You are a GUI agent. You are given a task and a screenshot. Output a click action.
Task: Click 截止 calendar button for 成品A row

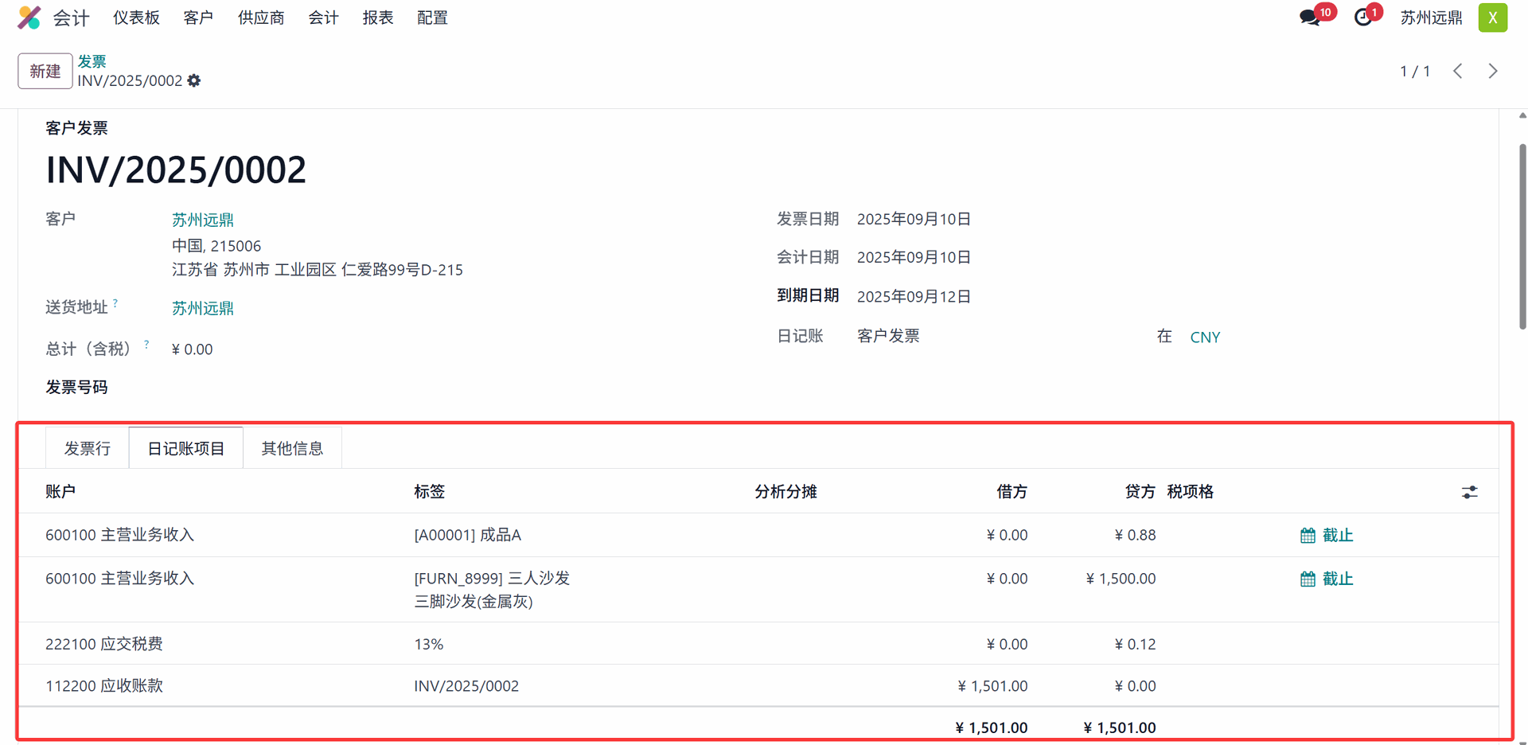point(1326,535)
